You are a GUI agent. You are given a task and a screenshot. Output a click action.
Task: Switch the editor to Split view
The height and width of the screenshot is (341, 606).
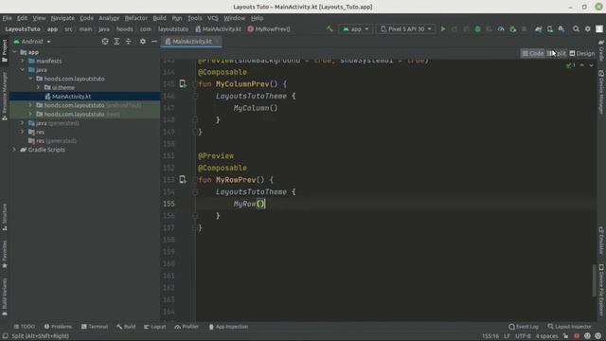pos(557,53)
